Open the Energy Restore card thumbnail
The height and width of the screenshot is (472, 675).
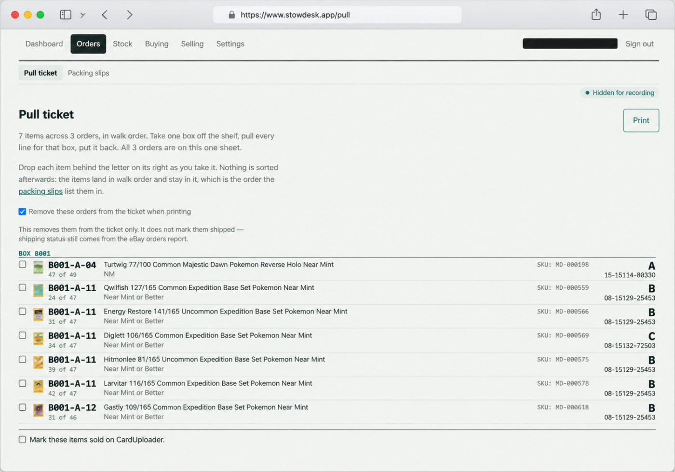tap(38, 315)
